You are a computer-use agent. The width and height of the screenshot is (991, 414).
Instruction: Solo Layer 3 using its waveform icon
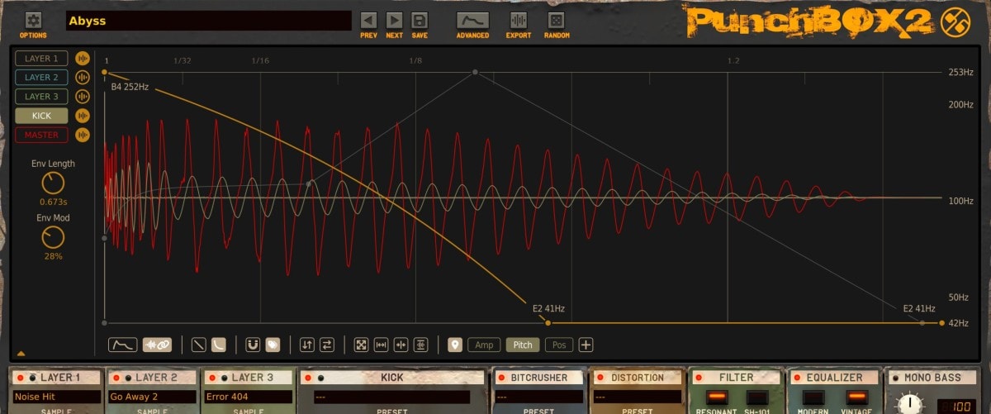[x=82, y=97]
